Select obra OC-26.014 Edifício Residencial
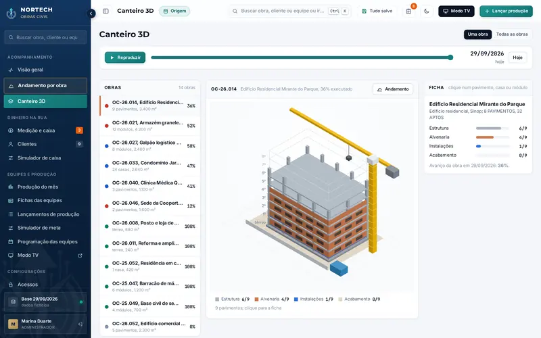The width and height of the screenshot is (541, 338). coord(149,105)
